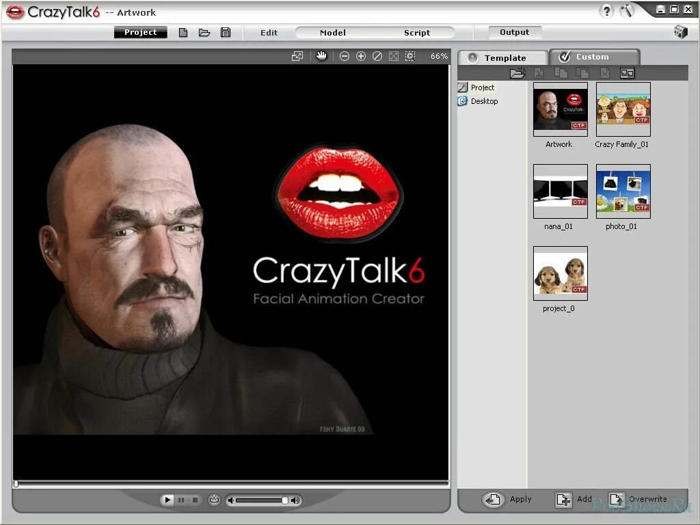The width and height of the screenshot is (700, 525).
Task: Select the Project item in the sidebar
Action: 481,87
